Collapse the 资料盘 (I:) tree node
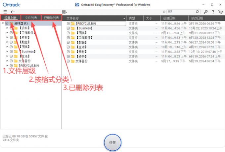 point(3,23)
